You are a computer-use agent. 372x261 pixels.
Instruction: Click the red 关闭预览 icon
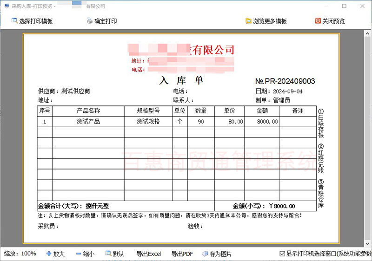pos(318,21)
